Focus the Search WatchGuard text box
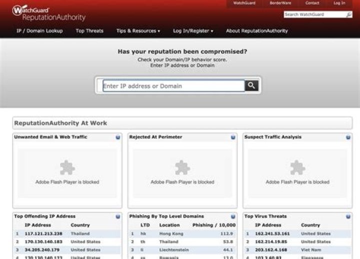This screenshot has height=259, width=360. click(x=313, y=14)
